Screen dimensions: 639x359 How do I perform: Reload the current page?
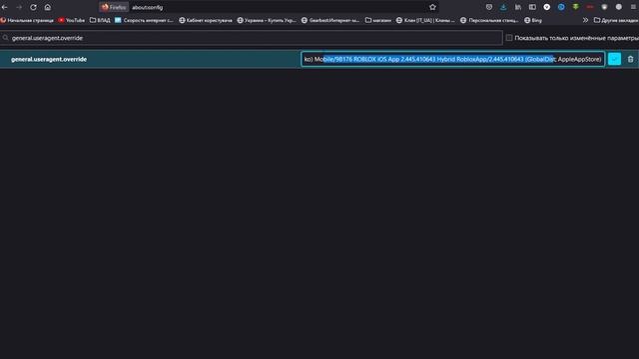point(33,7)
